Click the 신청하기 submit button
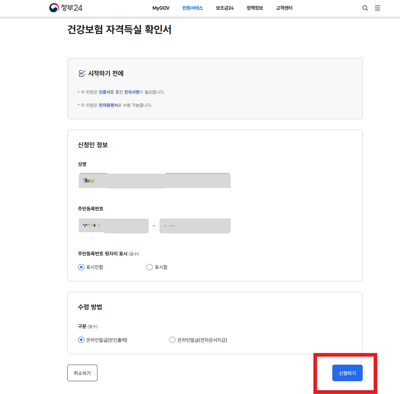This screenshot has width=400, height=394. pos(347,373)
